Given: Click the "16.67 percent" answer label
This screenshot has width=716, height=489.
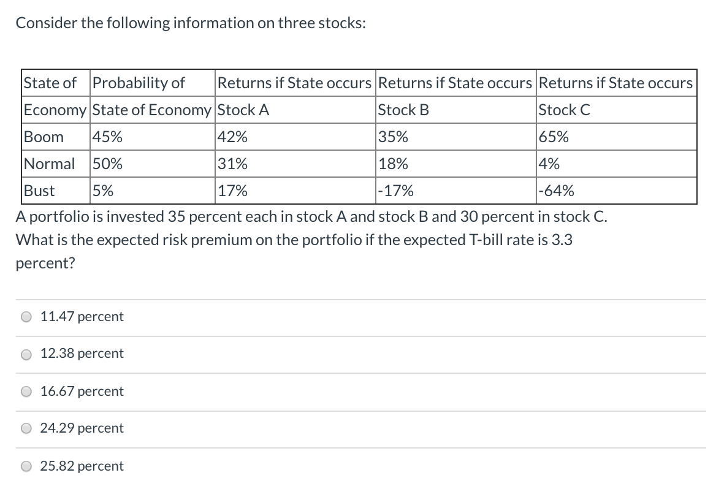Looking at the screenshot, I should click(82, 391).
